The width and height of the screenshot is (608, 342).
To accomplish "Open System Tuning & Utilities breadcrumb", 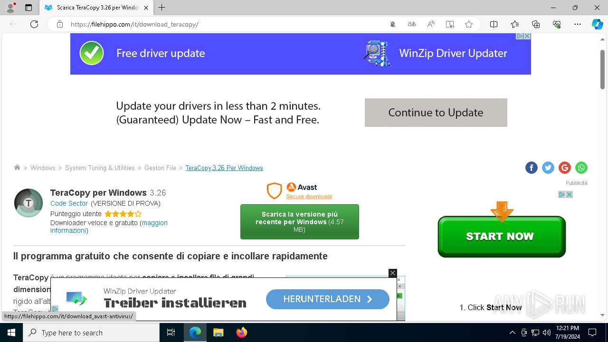I will pyautogui.click(x=100, y=168).
